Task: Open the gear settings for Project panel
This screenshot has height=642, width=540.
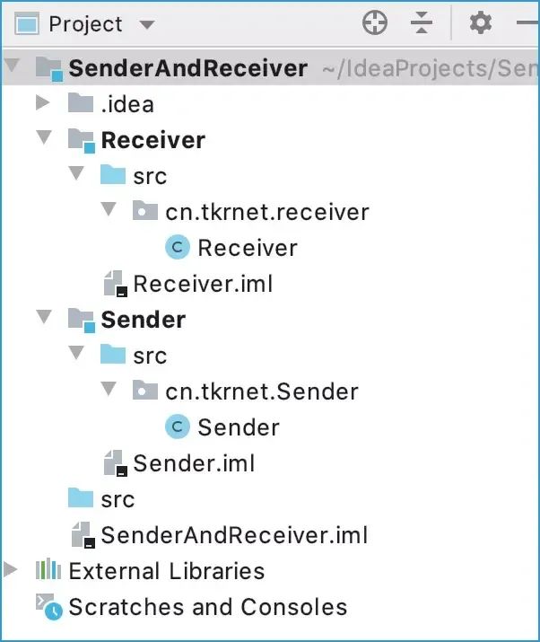Action: coord(480,22)
